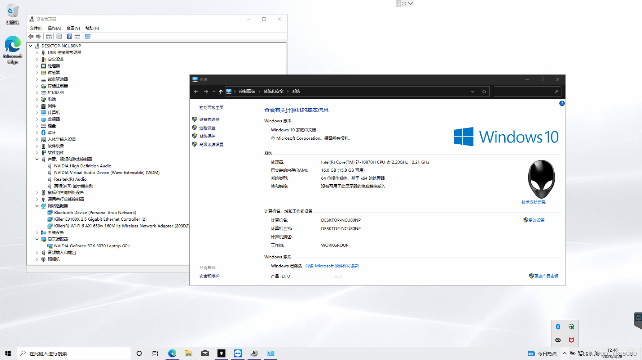Open 远程设置 in the sidebar
This screenshot has height=360, width=642.
pos(208,127)
